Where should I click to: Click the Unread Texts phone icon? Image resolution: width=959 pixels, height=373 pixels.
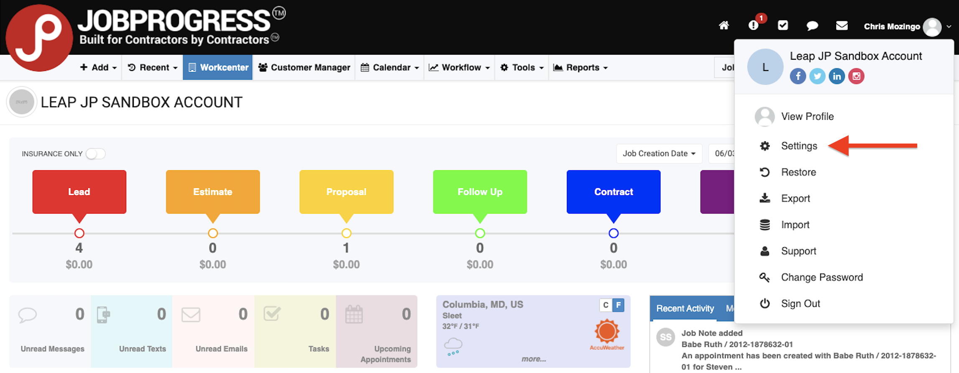tap(103, 315)
